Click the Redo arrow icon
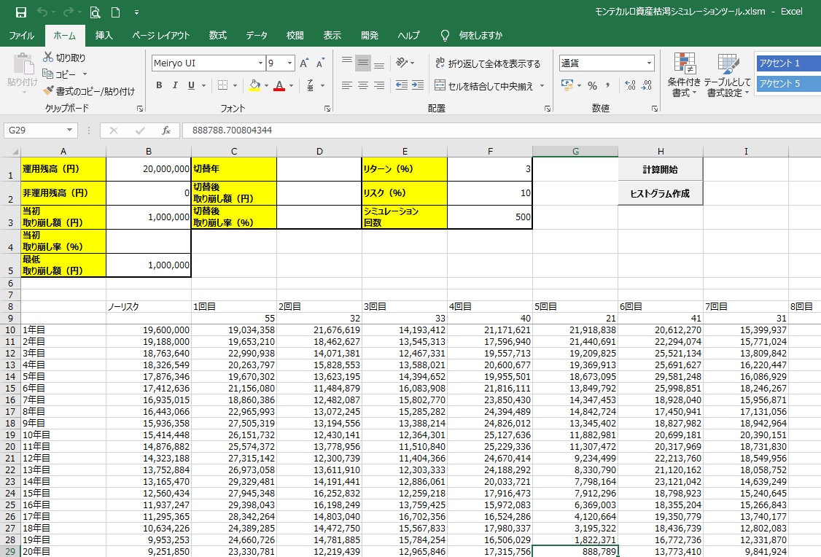Viewport: 821px width, 557px height. [x=69, y=12]
